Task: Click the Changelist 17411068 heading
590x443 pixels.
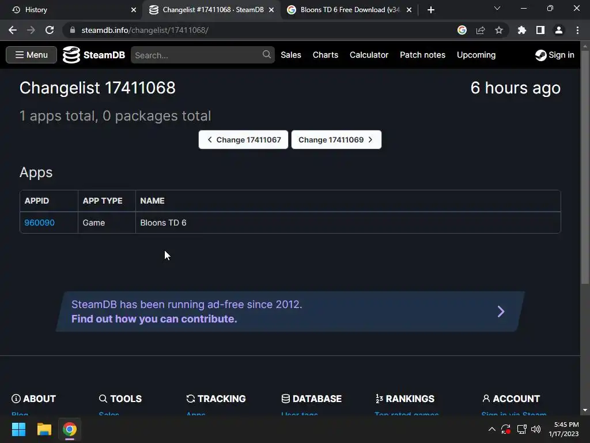Action: click(x=97, y=88)
